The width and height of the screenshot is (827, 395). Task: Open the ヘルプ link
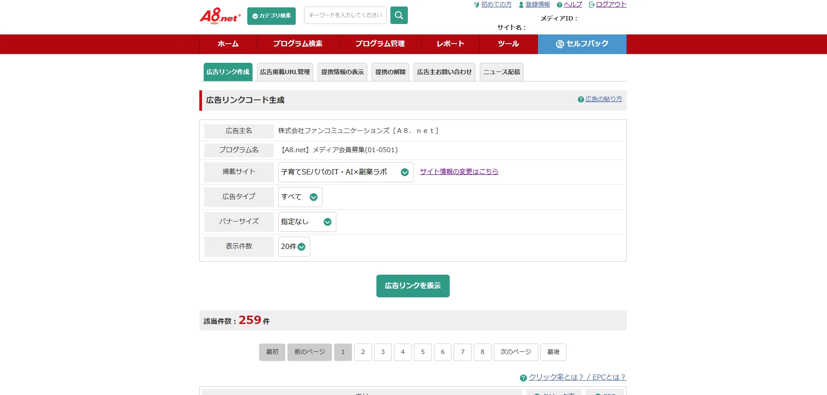[x=573, y=4]
